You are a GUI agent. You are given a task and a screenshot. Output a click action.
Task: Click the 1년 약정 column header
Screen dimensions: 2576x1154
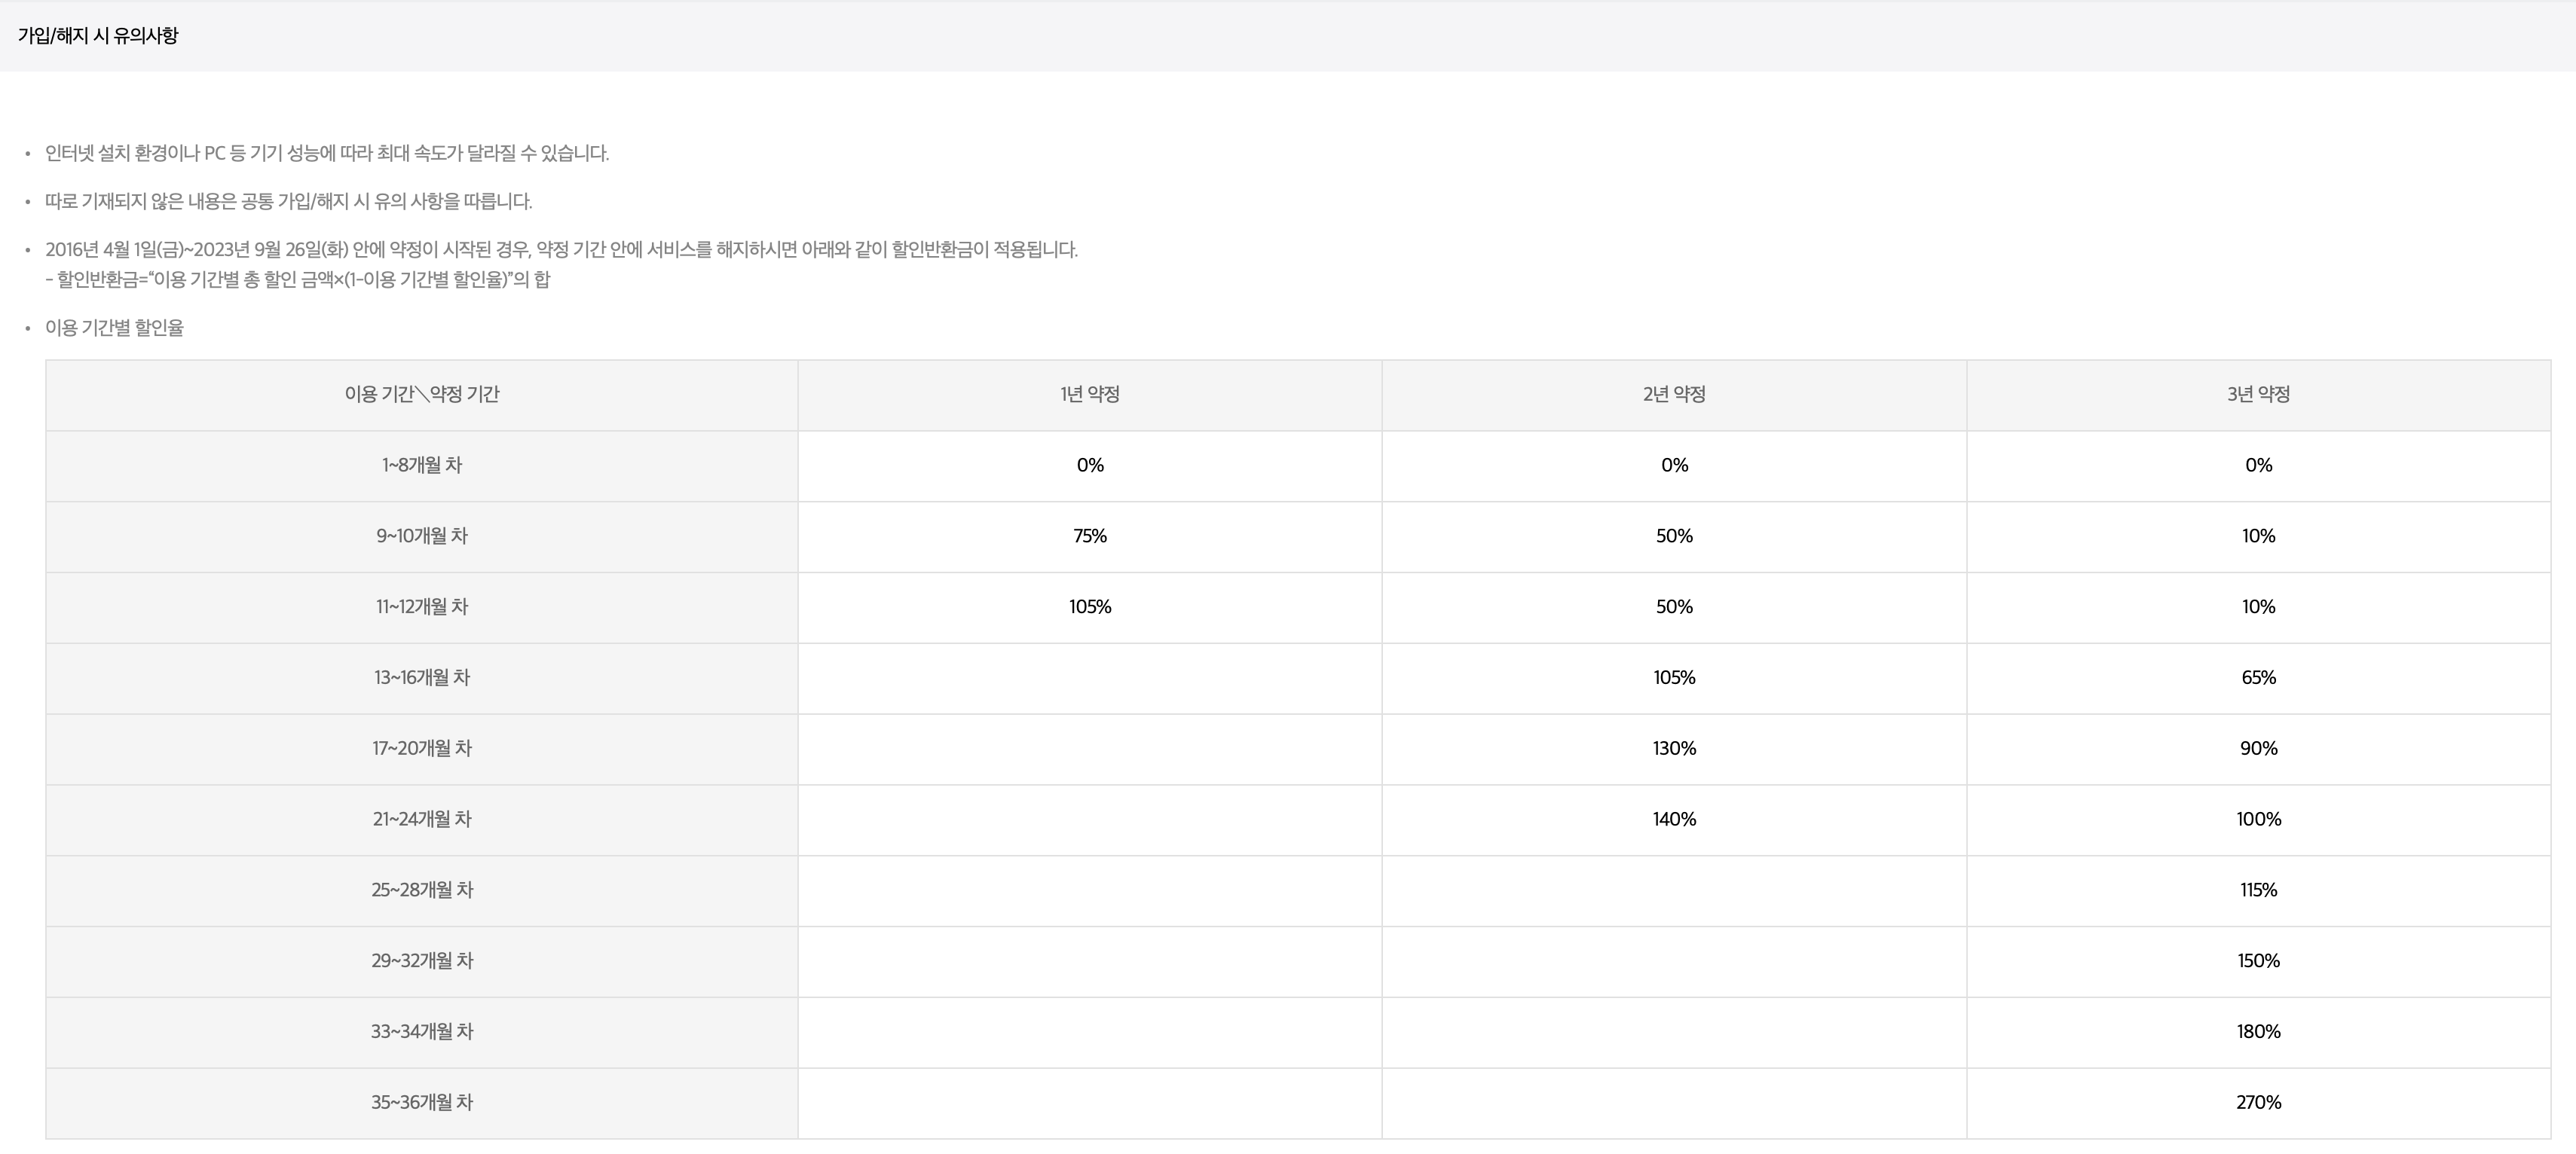[1089, 395]
